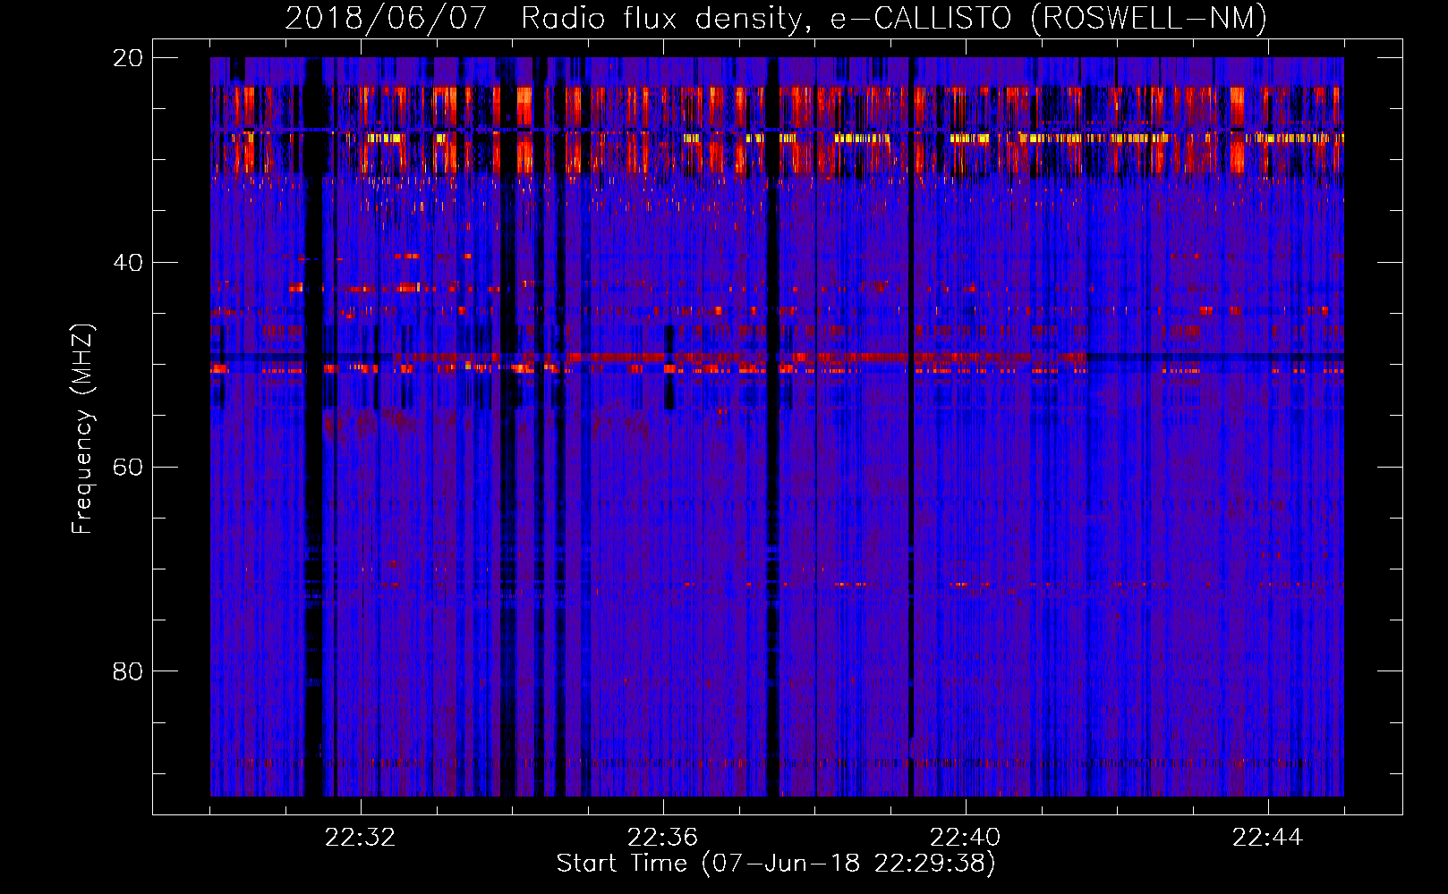
Task: Click the 60 MHz frequency tick label
Action: click(x=127, y=468)
